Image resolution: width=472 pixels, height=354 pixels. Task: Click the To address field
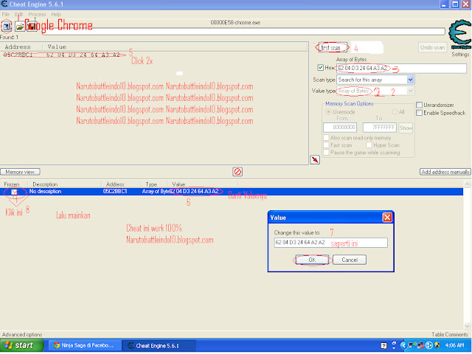pyautogui.click(x=379, y=128)
